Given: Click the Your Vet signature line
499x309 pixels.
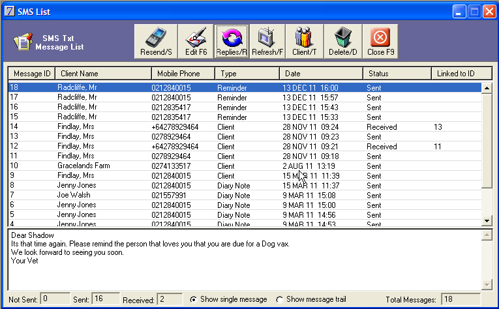Looking at the screenshot, I should 25,261.
